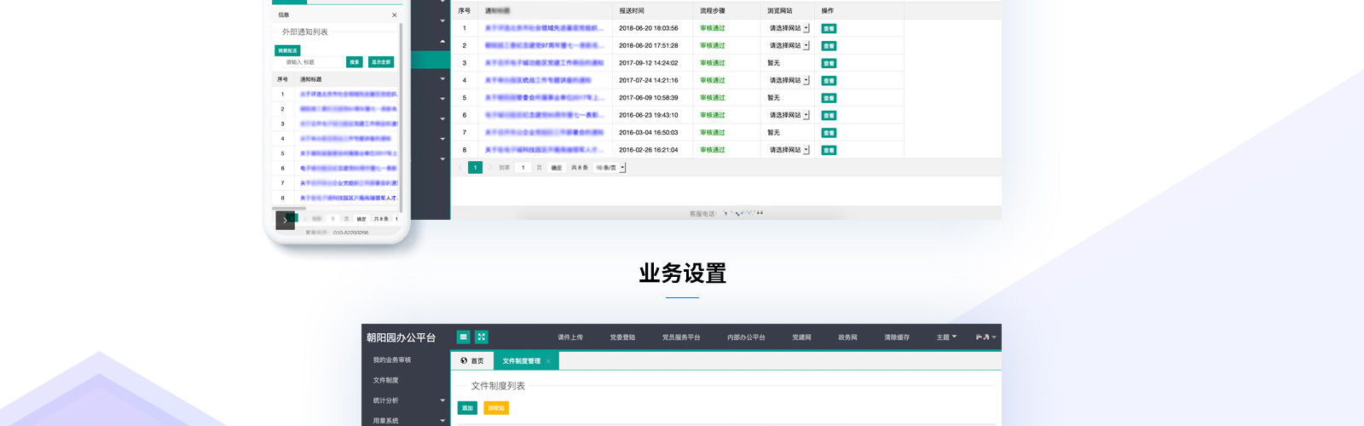Toggle the sidebar menu hamburger icon

[463, 337]
